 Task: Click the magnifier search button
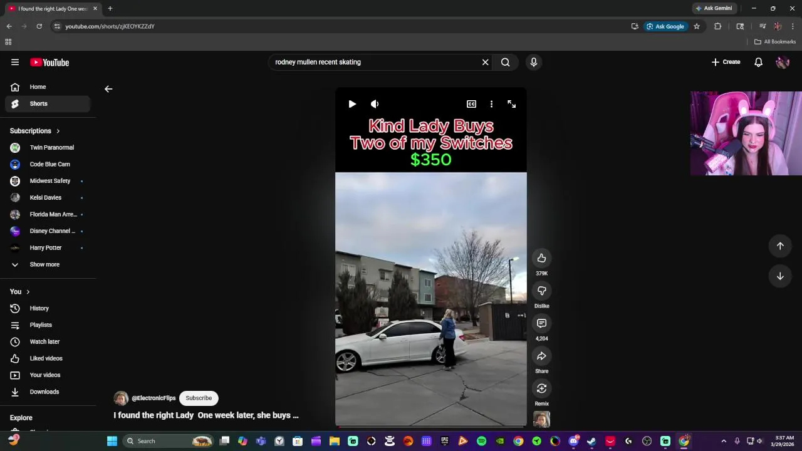506,62
